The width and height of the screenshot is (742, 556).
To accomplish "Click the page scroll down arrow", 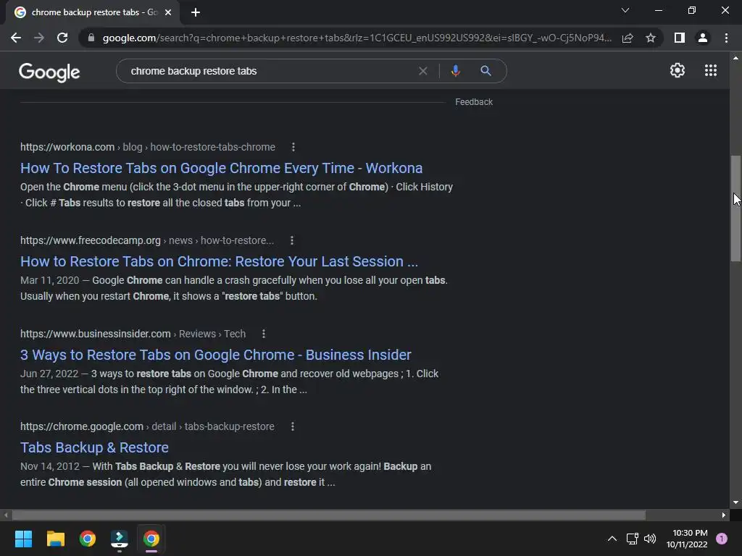I will 735,502.
